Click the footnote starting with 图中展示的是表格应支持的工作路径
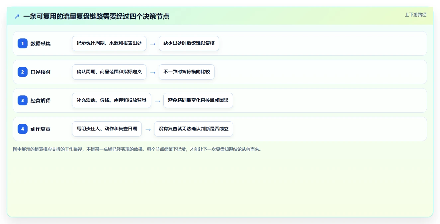The image size is (440, 224). pos(137,149)
